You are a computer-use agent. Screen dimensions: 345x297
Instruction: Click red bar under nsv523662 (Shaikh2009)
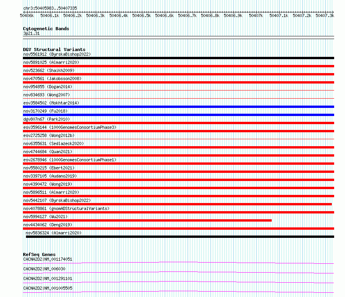pos(178,74)
